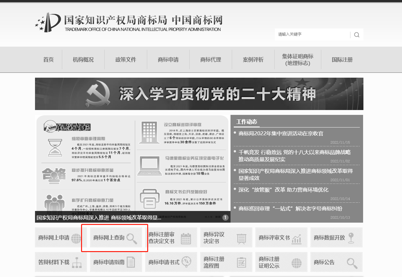Click the keyword search input field
This screenshot has width=402, height=277.
click(313, 35)
